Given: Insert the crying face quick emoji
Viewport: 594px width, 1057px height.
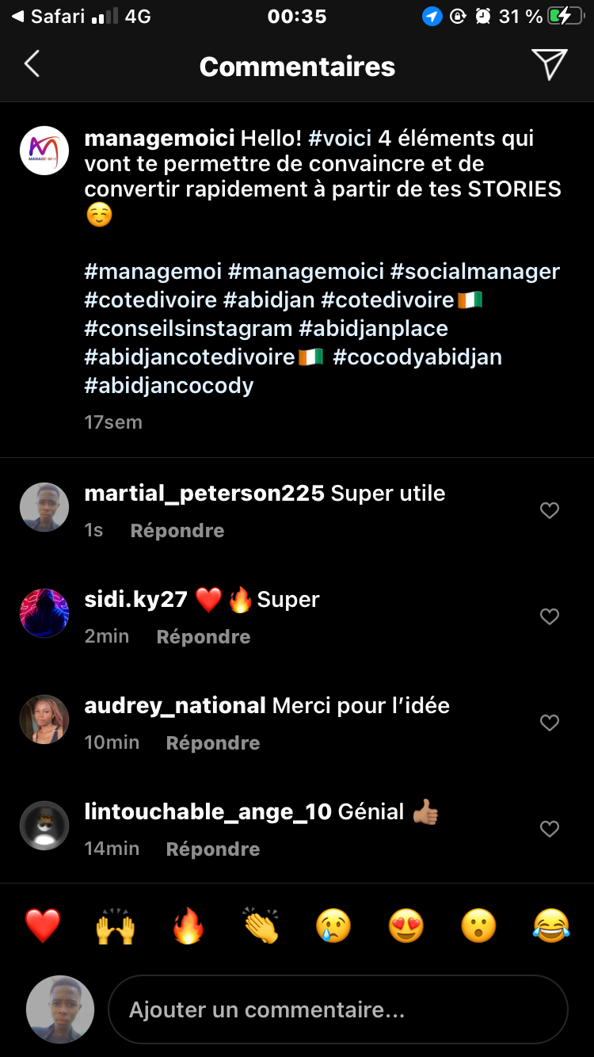Looking at the screenshot, I should click(x=333, y=925).
